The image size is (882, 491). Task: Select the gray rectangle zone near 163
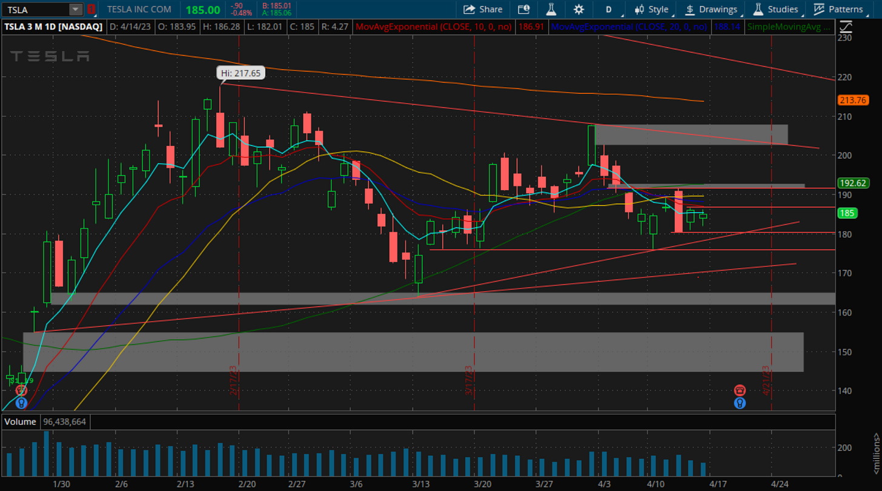tap(443, 298)
